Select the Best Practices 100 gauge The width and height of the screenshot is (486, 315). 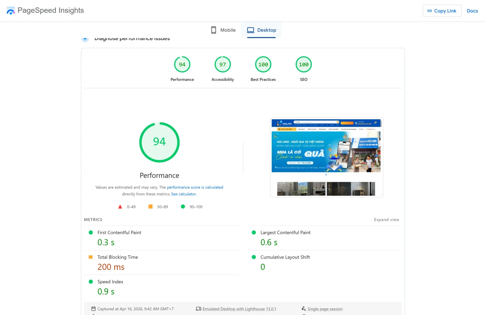263,65
